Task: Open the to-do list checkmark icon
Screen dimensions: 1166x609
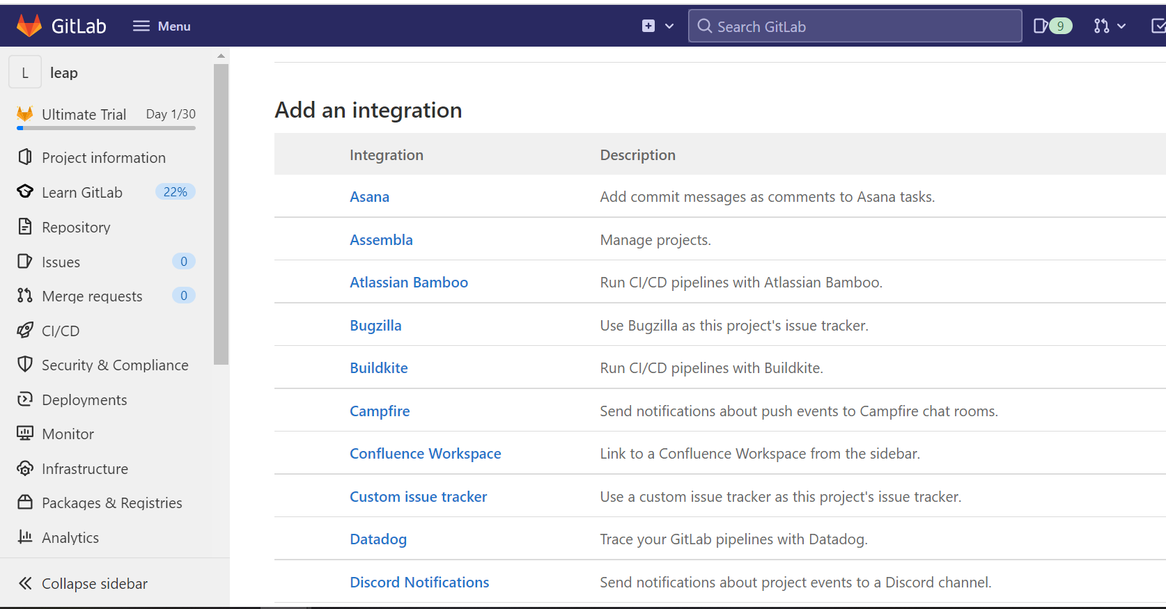Action: tap(1158, 26)
